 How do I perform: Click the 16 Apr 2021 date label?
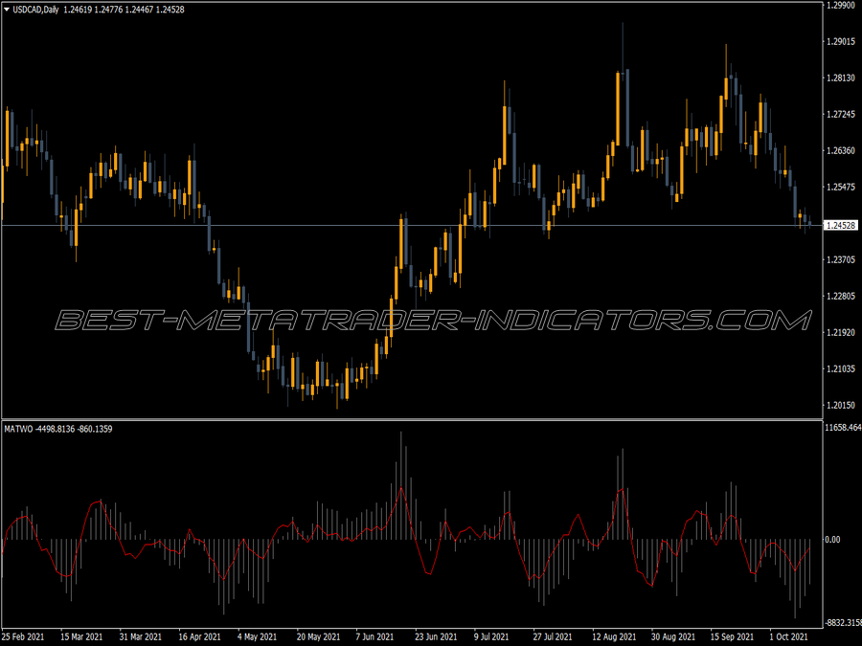199,636
